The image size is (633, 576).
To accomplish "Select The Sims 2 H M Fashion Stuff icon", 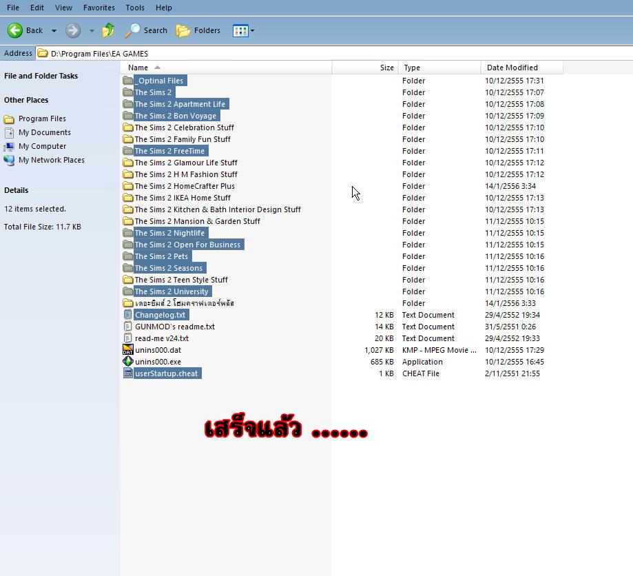I will [x=128, y=174].
